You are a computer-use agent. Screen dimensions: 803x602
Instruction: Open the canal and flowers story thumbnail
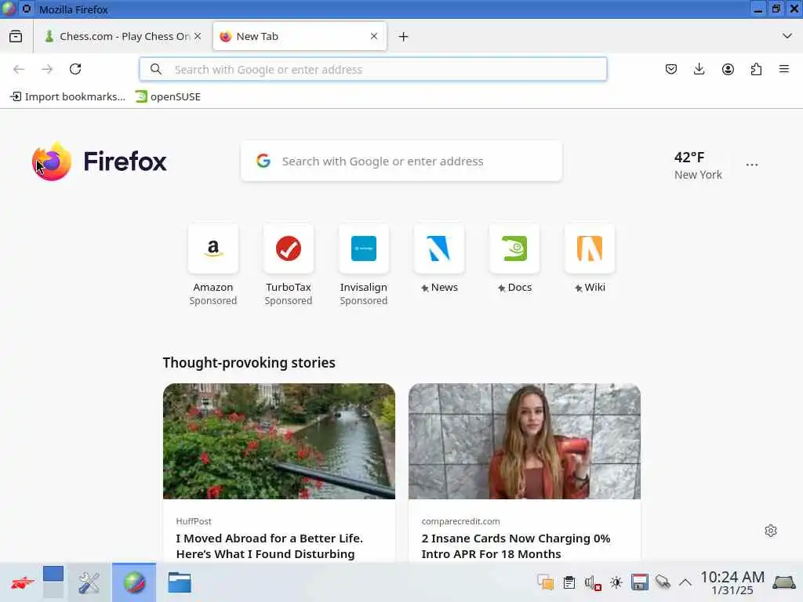pos(279,441)
